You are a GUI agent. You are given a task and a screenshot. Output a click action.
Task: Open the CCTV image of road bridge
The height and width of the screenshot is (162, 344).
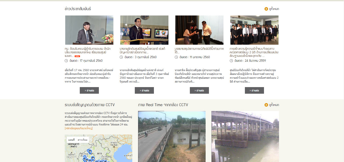click(x=172, y=136)
